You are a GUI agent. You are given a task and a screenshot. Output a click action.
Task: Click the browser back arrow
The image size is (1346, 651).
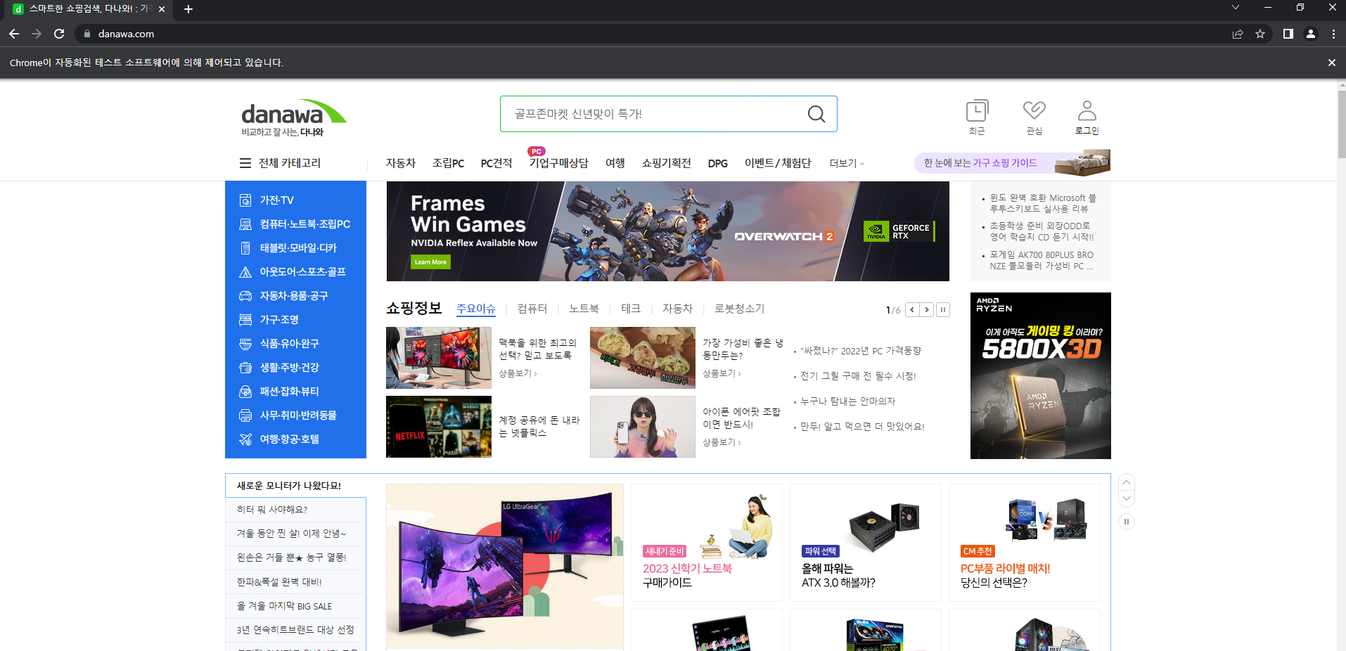(14, 34)
